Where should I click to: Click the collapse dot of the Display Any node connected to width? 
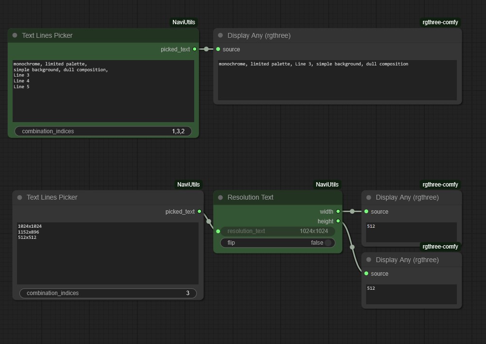(369, 197)
